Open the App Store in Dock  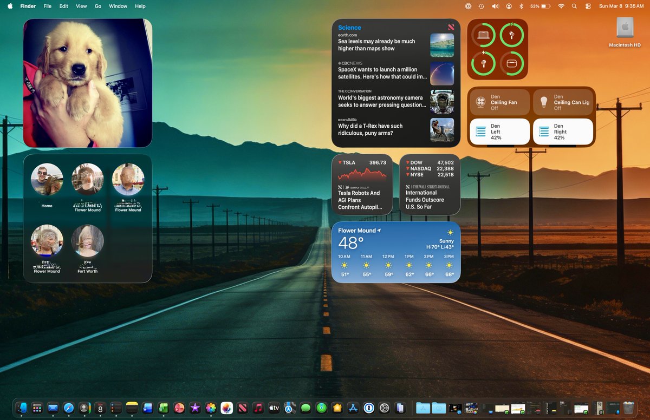353,408
